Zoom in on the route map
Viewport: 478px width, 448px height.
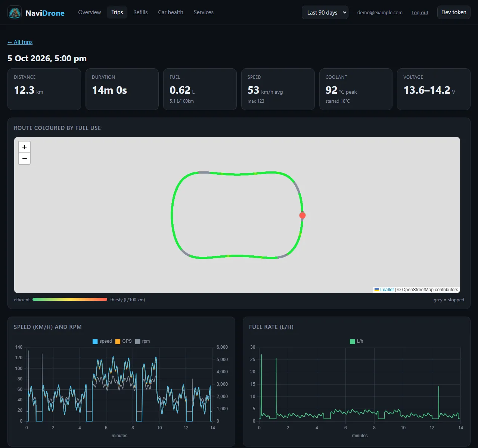[x=24, y=147]
